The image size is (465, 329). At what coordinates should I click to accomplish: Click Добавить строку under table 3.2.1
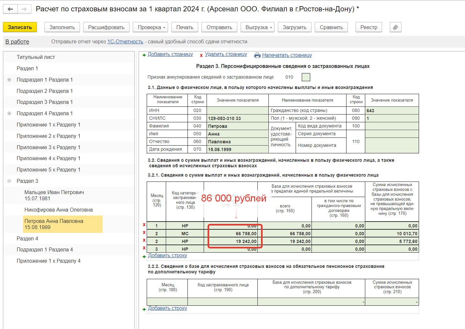point(167,256)
